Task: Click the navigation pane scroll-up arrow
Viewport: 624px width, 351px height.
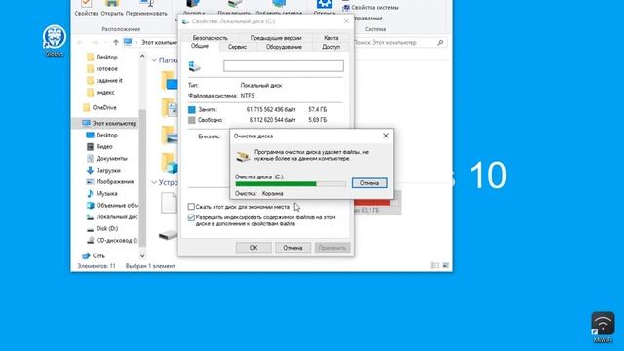Action: pos(142,57)
